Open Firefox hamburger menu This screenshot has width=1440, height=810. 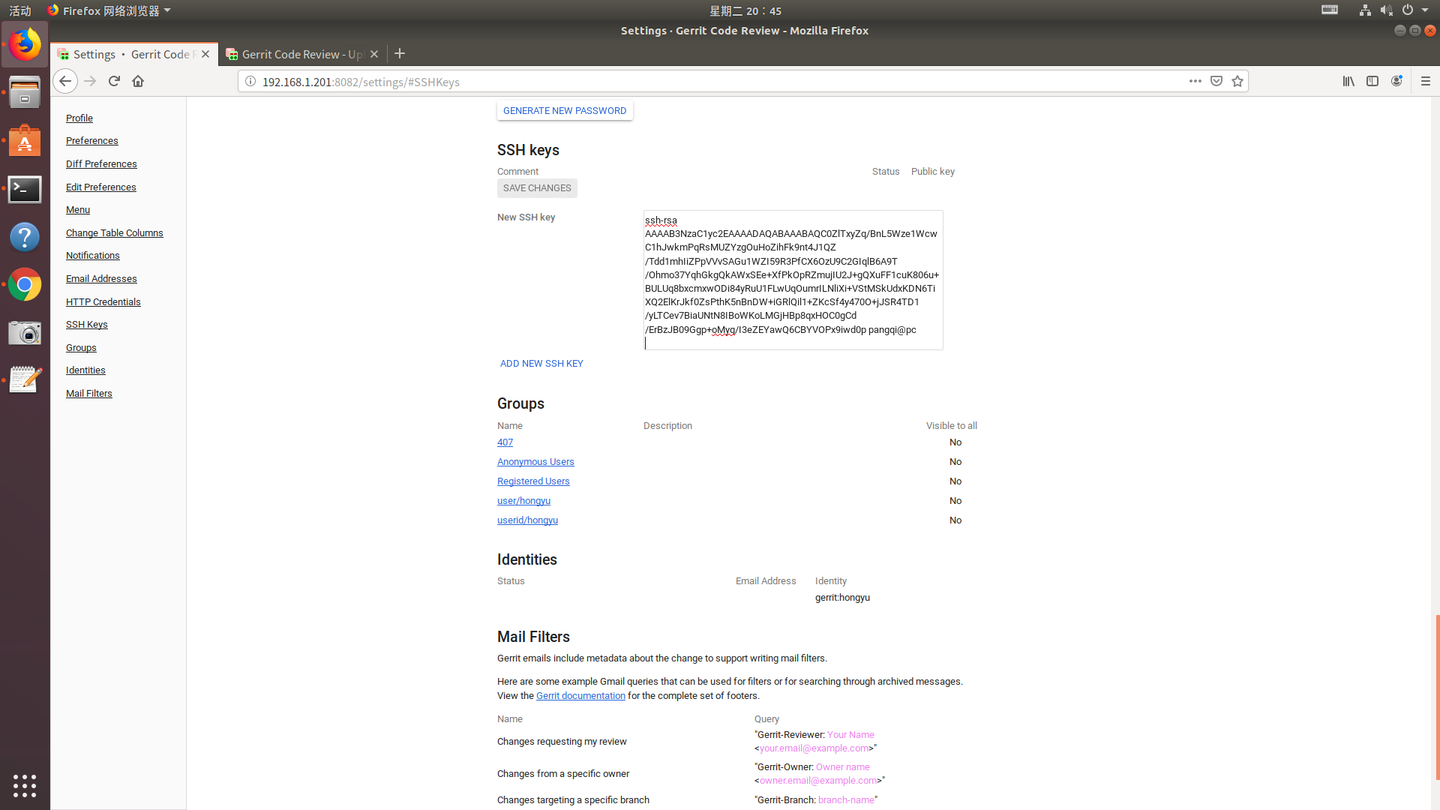(1426, 81)
